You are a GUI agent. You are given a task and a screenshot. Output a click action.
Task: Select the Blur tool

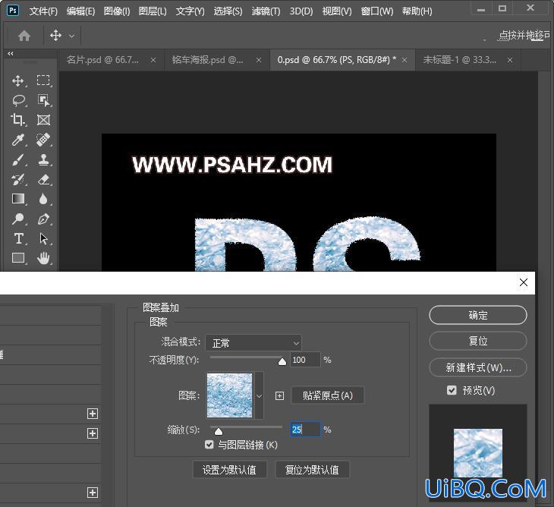[x=43, y=199]
